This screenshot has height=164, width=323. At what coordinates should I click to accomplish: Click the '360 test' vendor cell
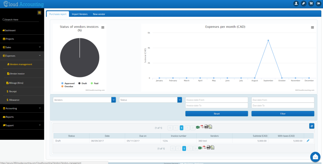click(214, 141)
